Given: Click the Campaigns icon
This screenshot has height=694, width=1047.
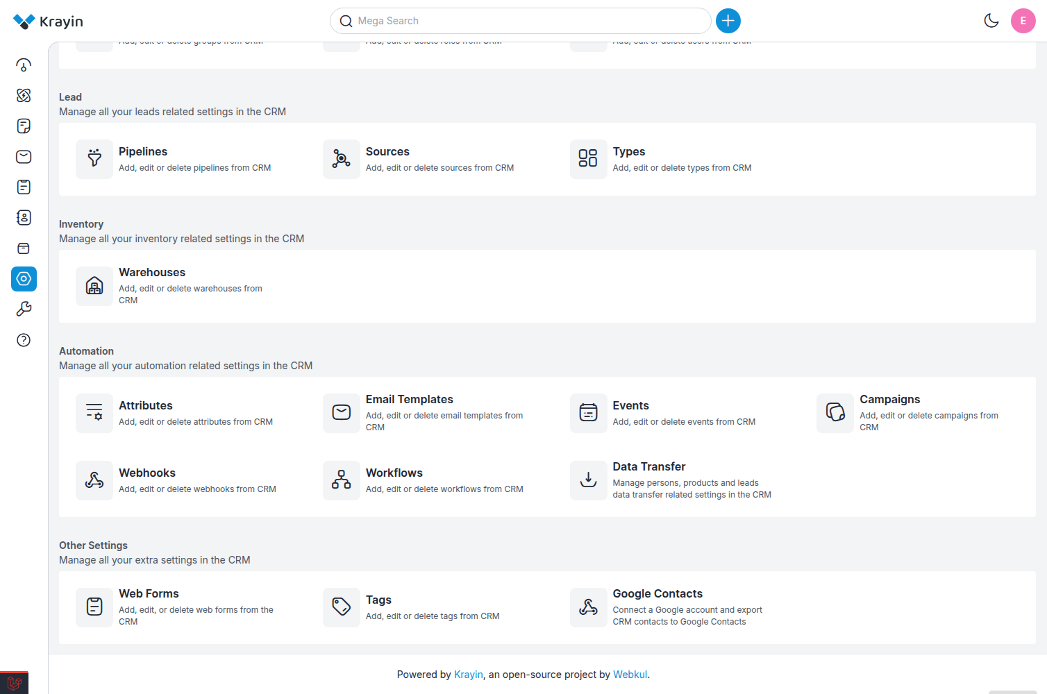Looking at the screenshot, I should (835, 413).
